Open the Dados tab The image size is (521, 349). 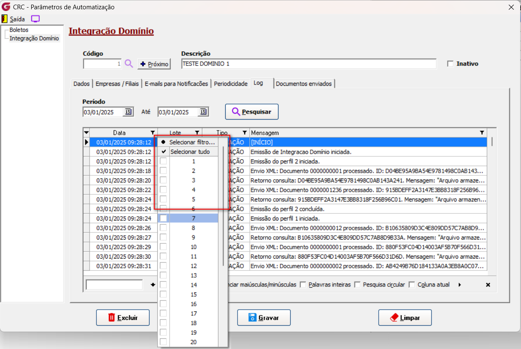[x=82, y=84]
